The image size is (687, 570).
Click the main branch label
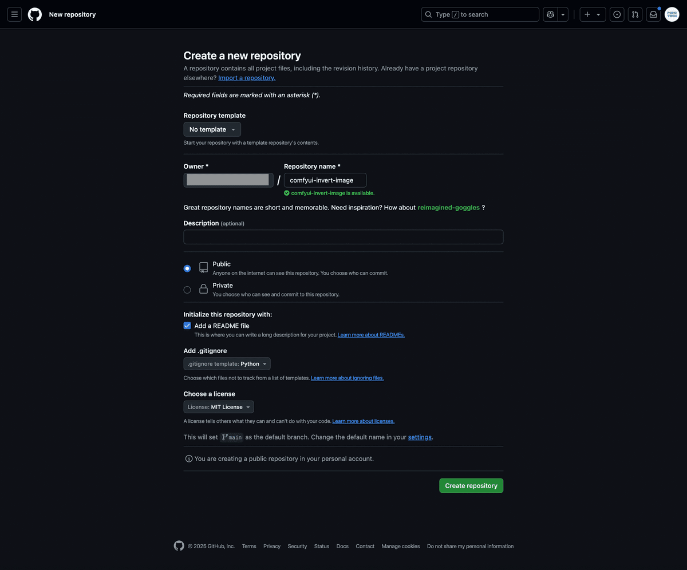click(x=232, y=437)
